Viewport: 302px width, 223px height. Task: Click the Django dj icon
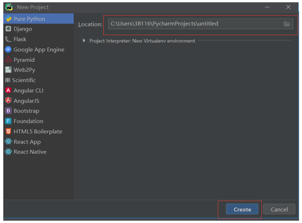pos(8,29)
